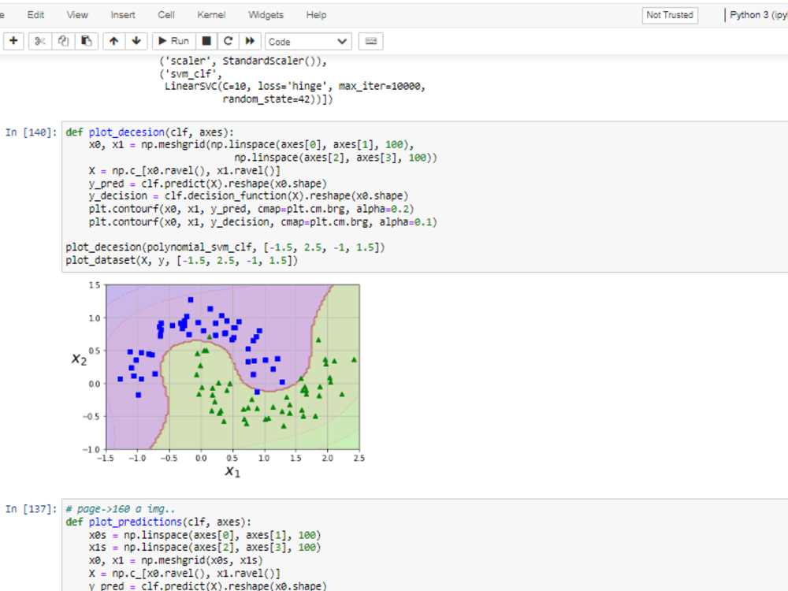Paste cells below icon
The height and width of the screenshot is (591, 788).
coord(87,41)
